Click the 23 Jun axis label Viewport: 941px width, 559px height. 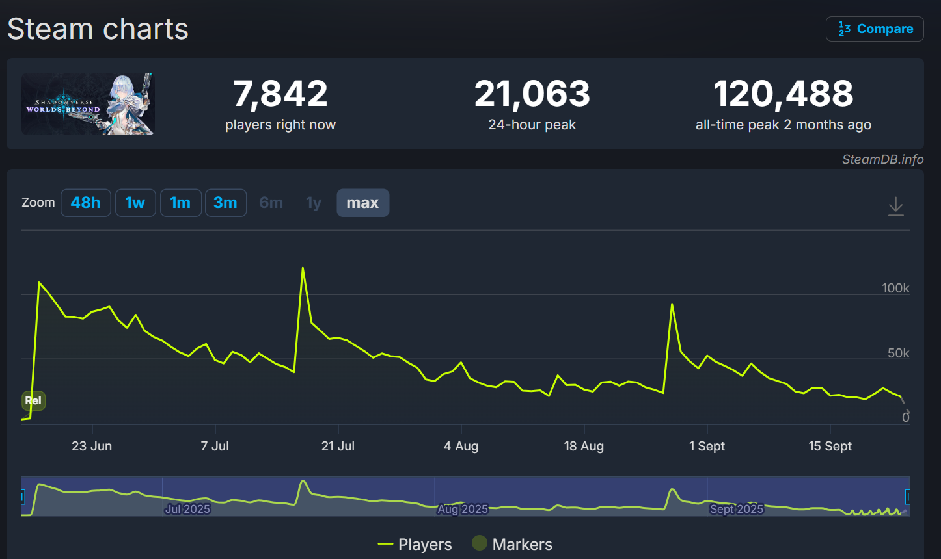coord(92,446)
